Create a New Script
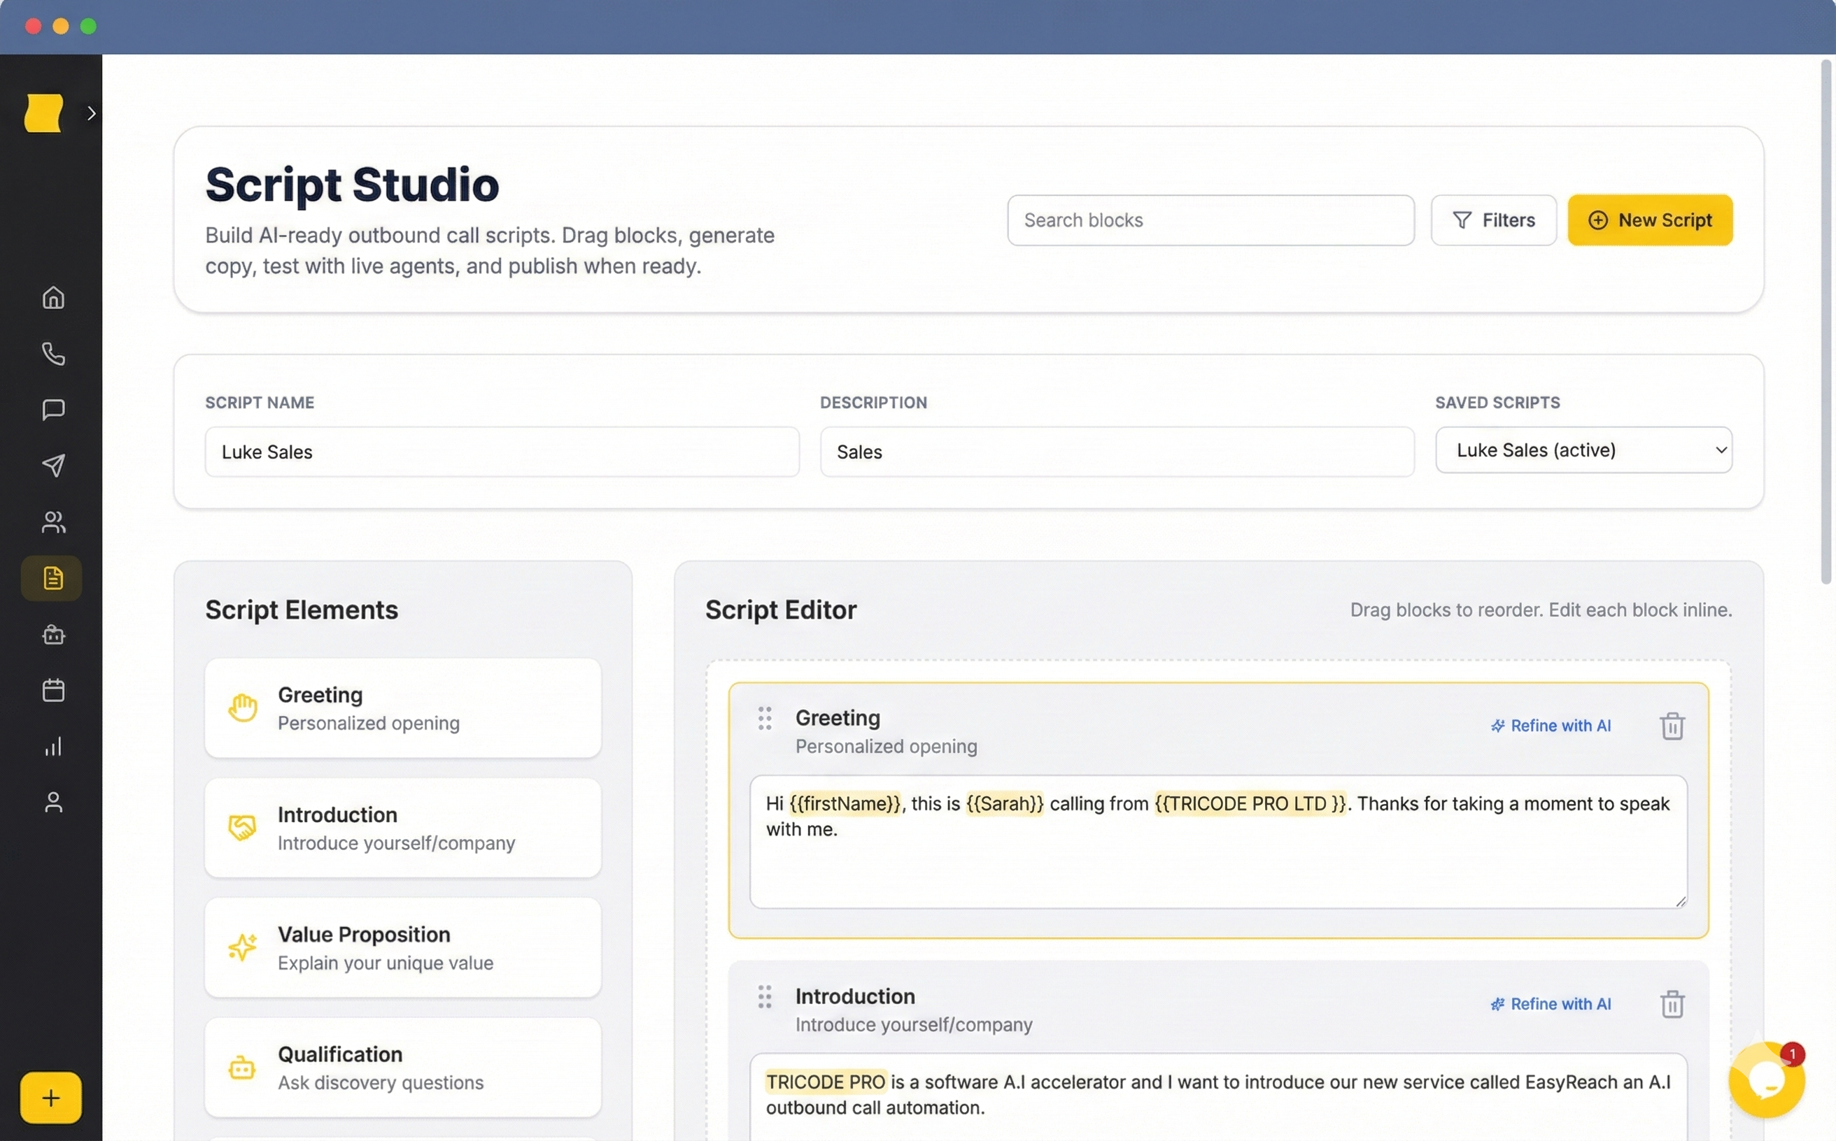 click(1650, 220)
